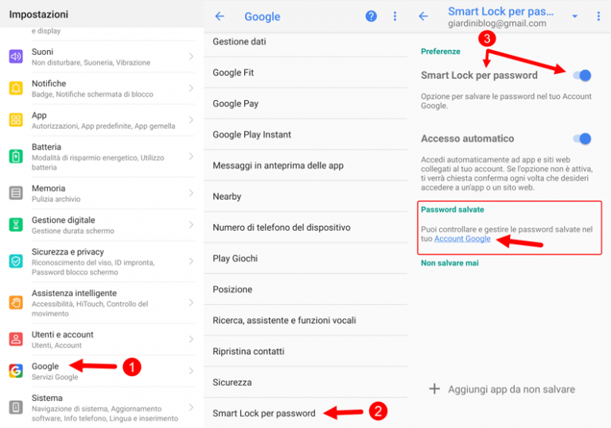The image size is (611, 428).
Task: Expand Google row chevron in Impostazioni
Action: tap(191, 371)
